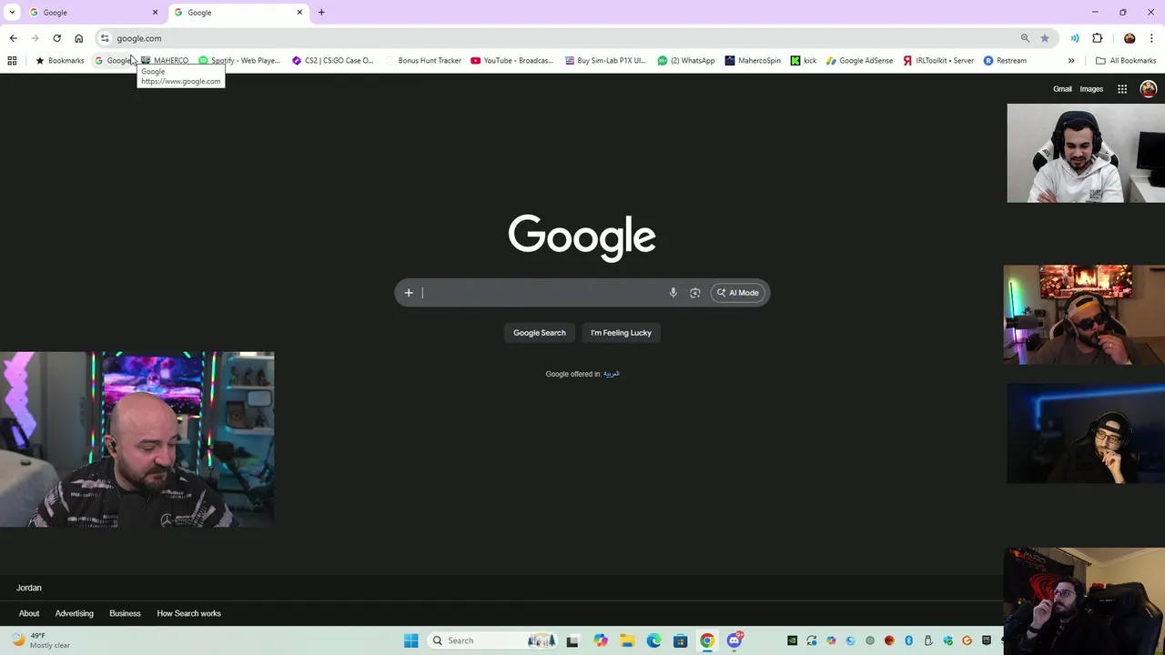Open the WhatsApp bookmark
The height and width of the screenshot is (655, 1165).
(x=686, y=61)
